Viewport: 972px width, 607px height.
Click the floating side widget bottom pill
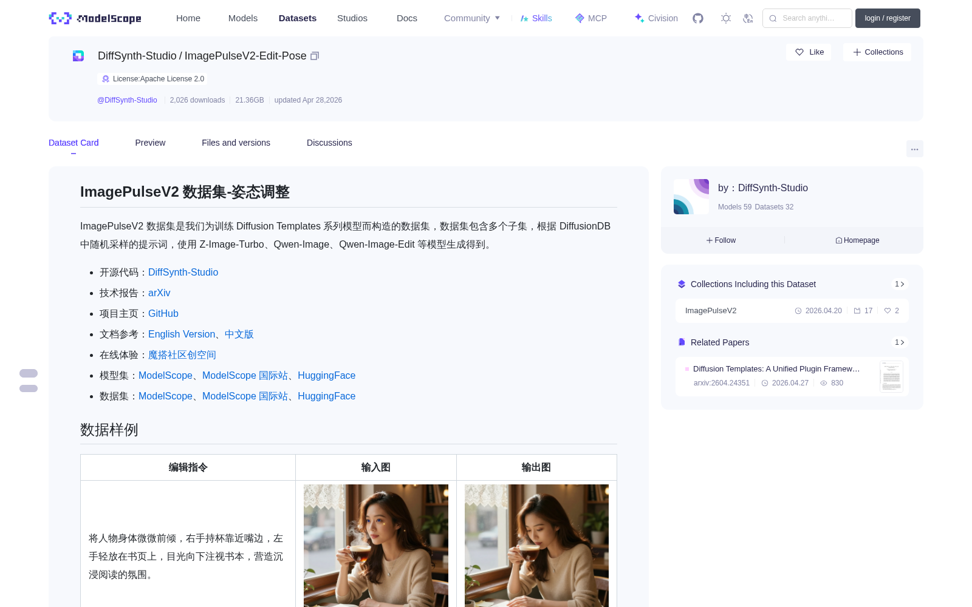tap(29, 388)
